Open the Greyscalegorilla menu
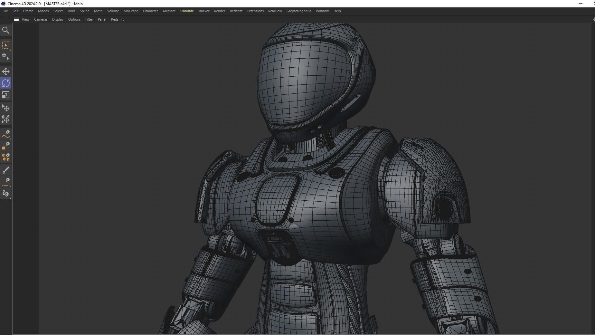Viewport: 595px width, 335px height. pyautogui.click(x=299, y=11)
